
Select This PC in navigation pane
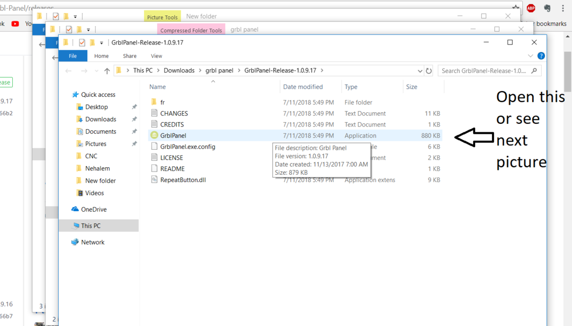91,226
